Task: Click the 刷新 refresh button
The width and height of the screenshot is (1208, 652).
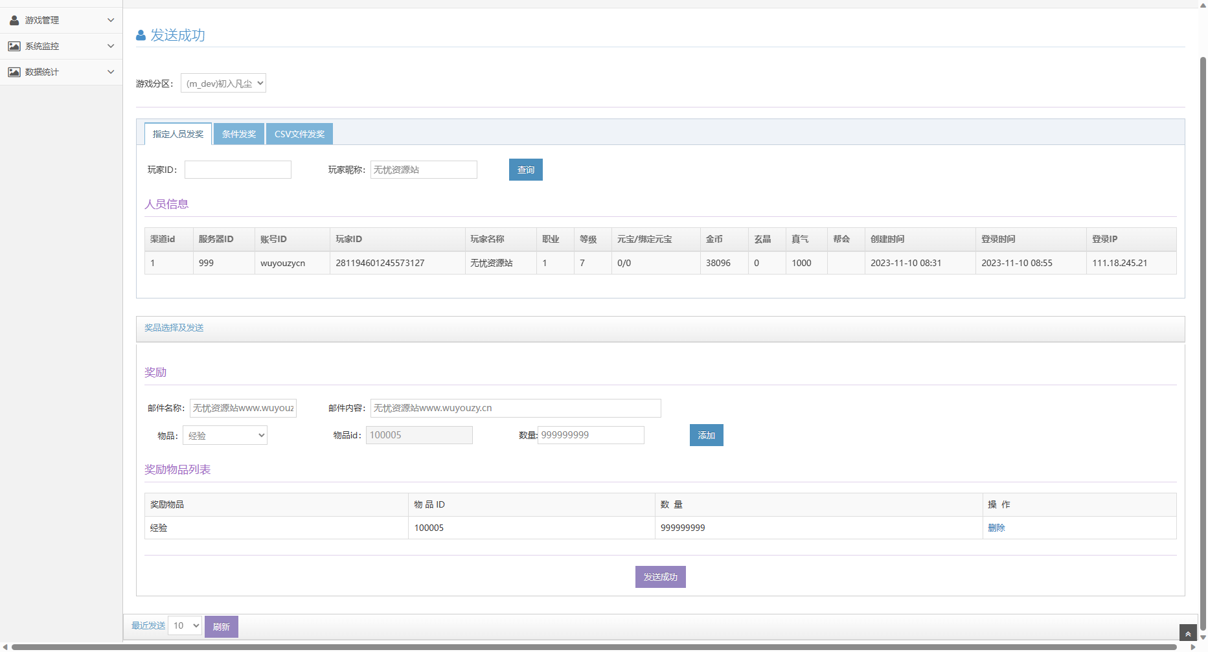Action: click(x=222, y=627)
